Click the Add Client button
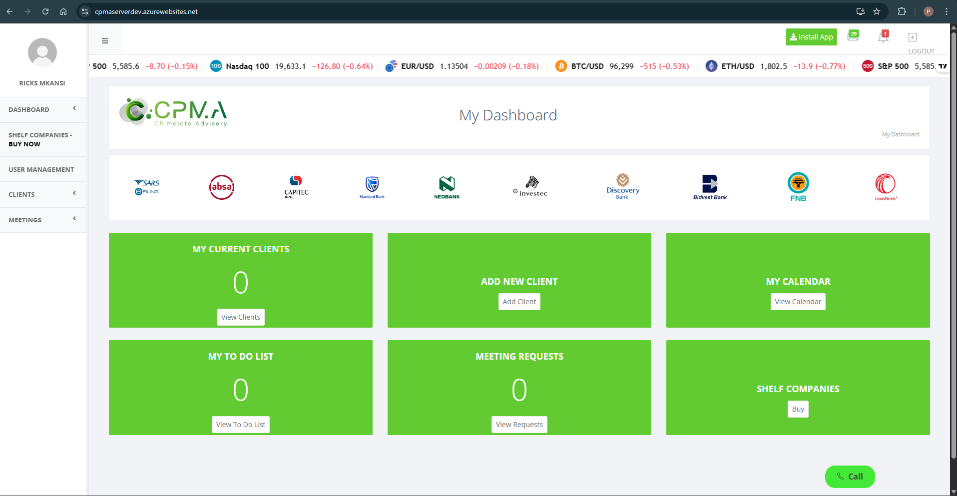 (x=519, y=302)
